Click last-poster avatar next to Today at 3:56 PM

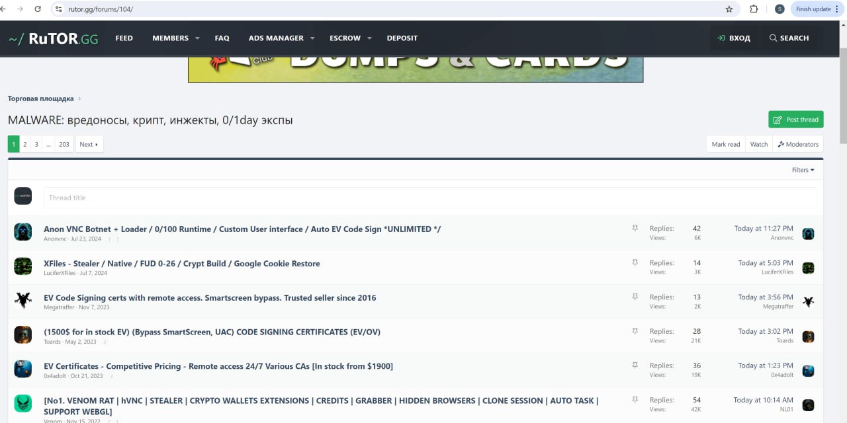coord(808,302)
